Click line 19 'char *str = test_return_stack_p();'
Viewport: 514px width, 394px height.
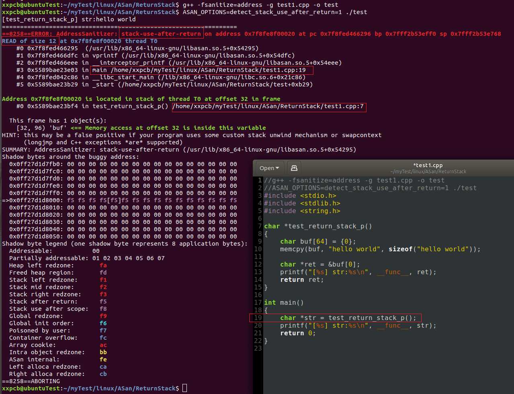point(348,318)
